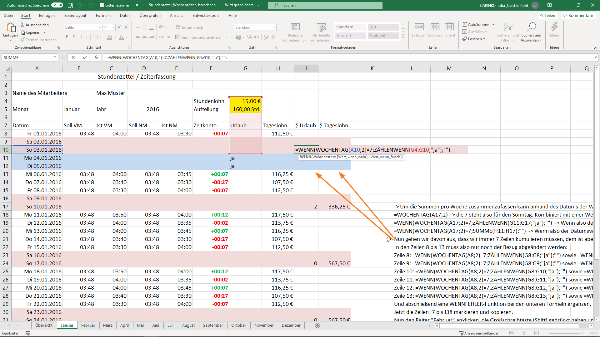Viewport: 600px width, 337px height.
Task: Increase font size icon
Action: coord(120,27)
